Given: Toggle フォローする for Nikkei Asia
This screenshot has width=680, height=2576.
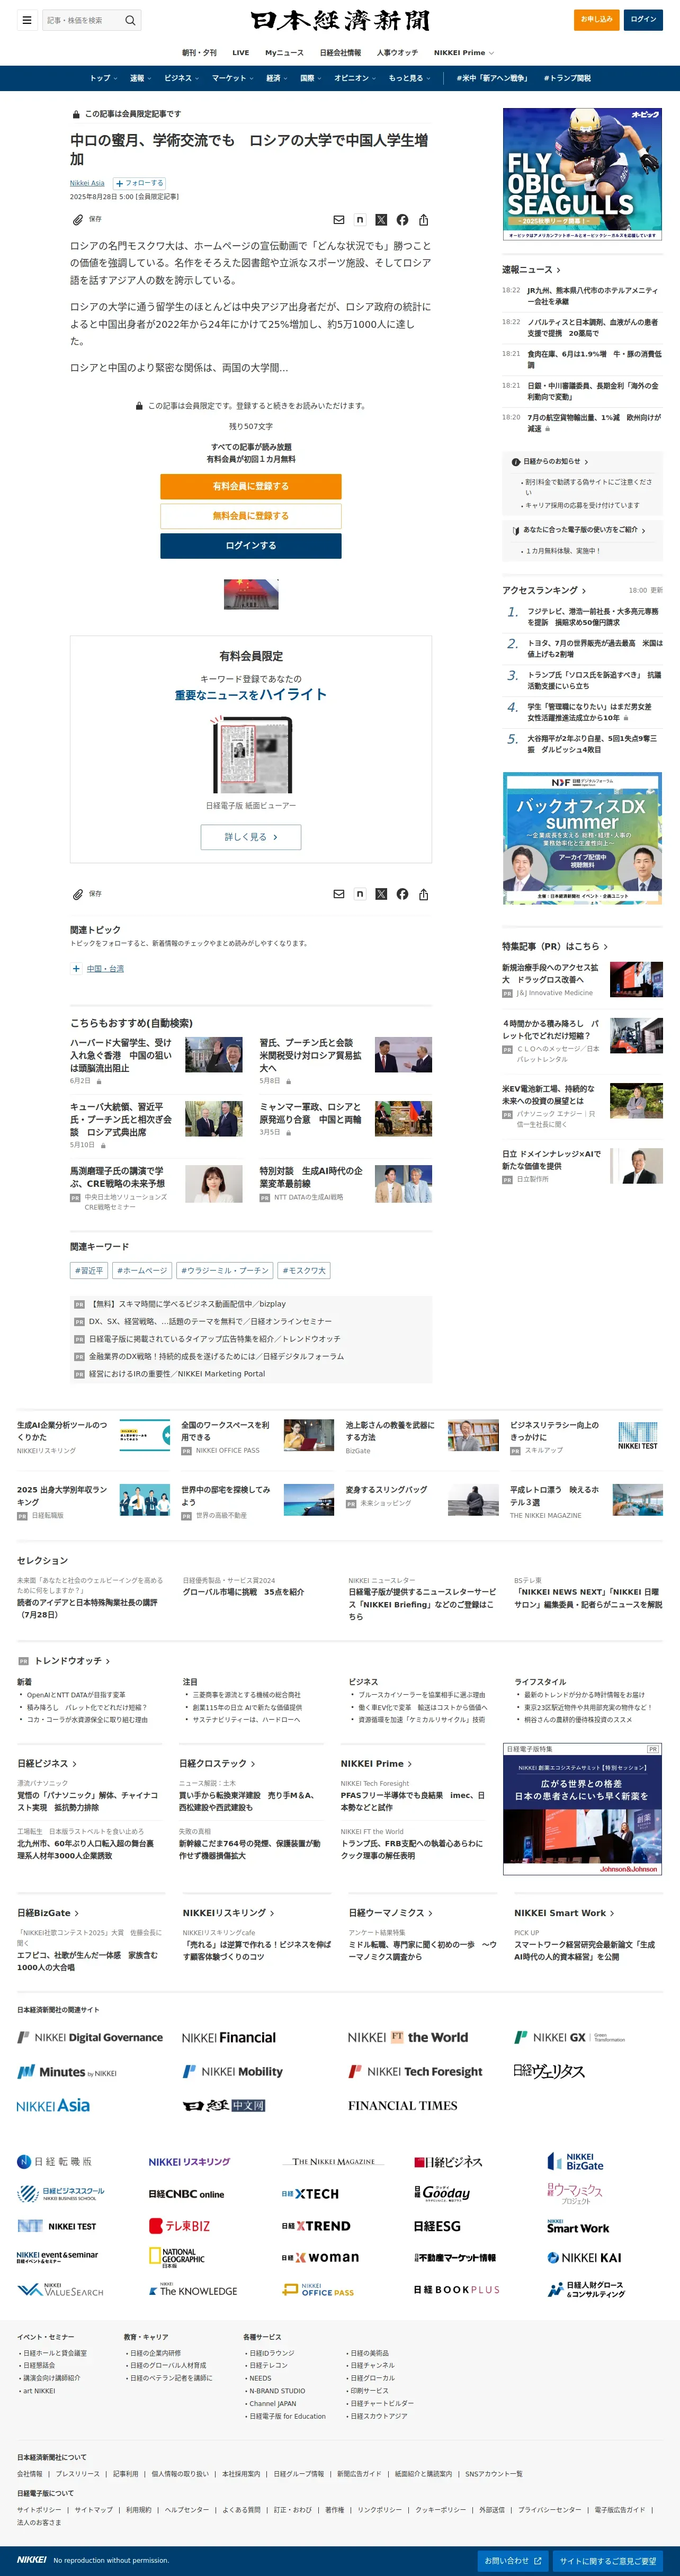Looking at the screenshot, I should (x=139, y=183).
